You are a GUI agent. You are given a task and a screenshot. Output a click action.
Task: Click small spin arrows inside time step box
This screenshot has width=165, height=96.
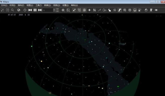point(54,10)
